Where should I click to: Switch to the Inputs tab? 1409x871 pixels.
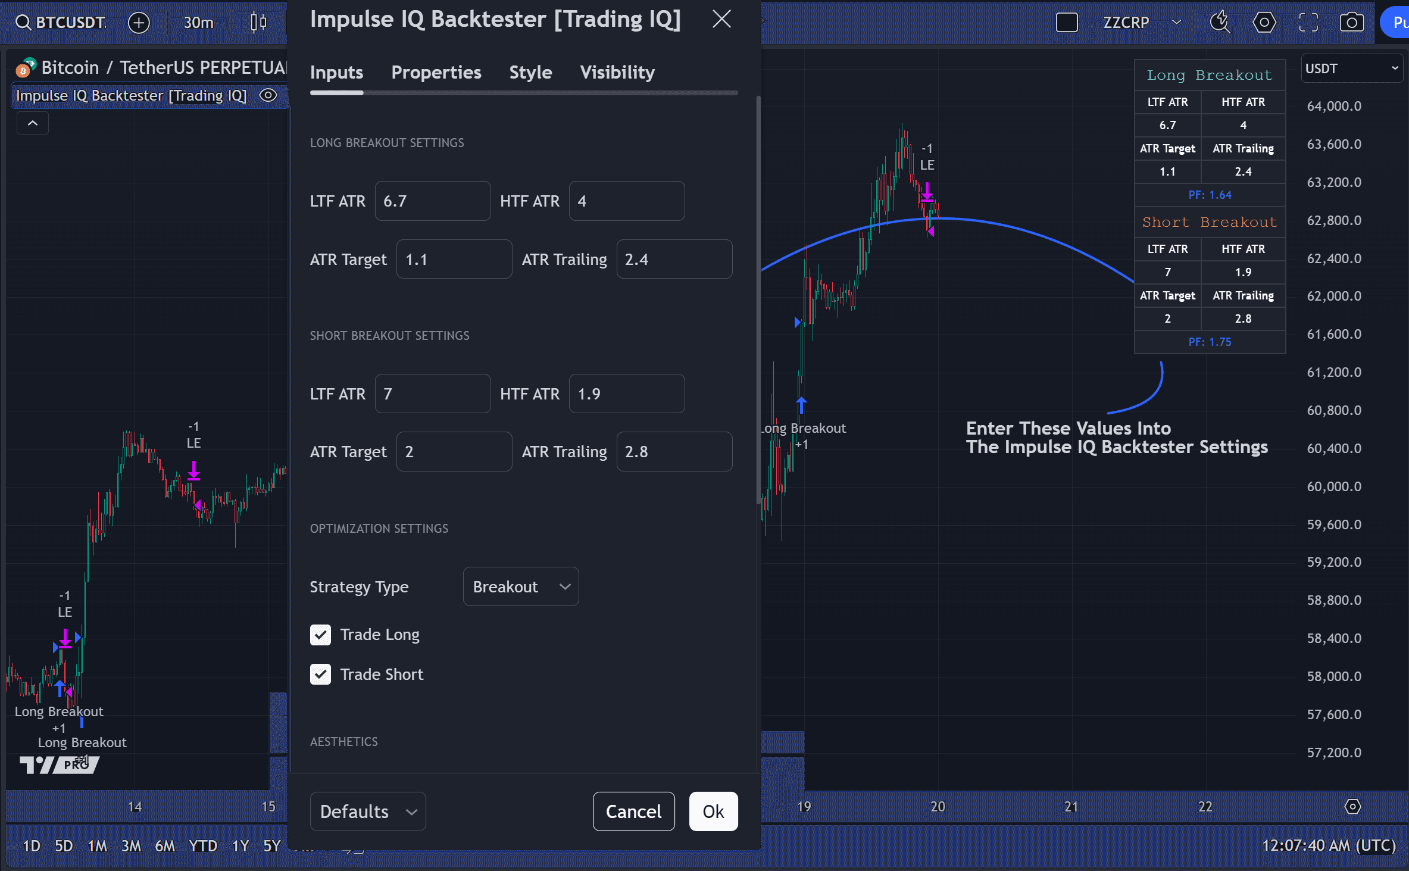click(x=336, y=72)
